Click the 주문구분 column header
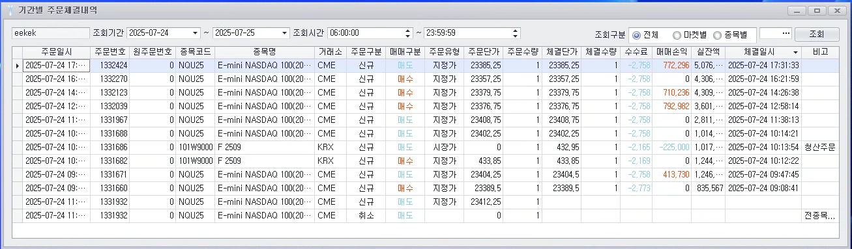Screen dimensions: 852x249 click(x=366, y=52)
